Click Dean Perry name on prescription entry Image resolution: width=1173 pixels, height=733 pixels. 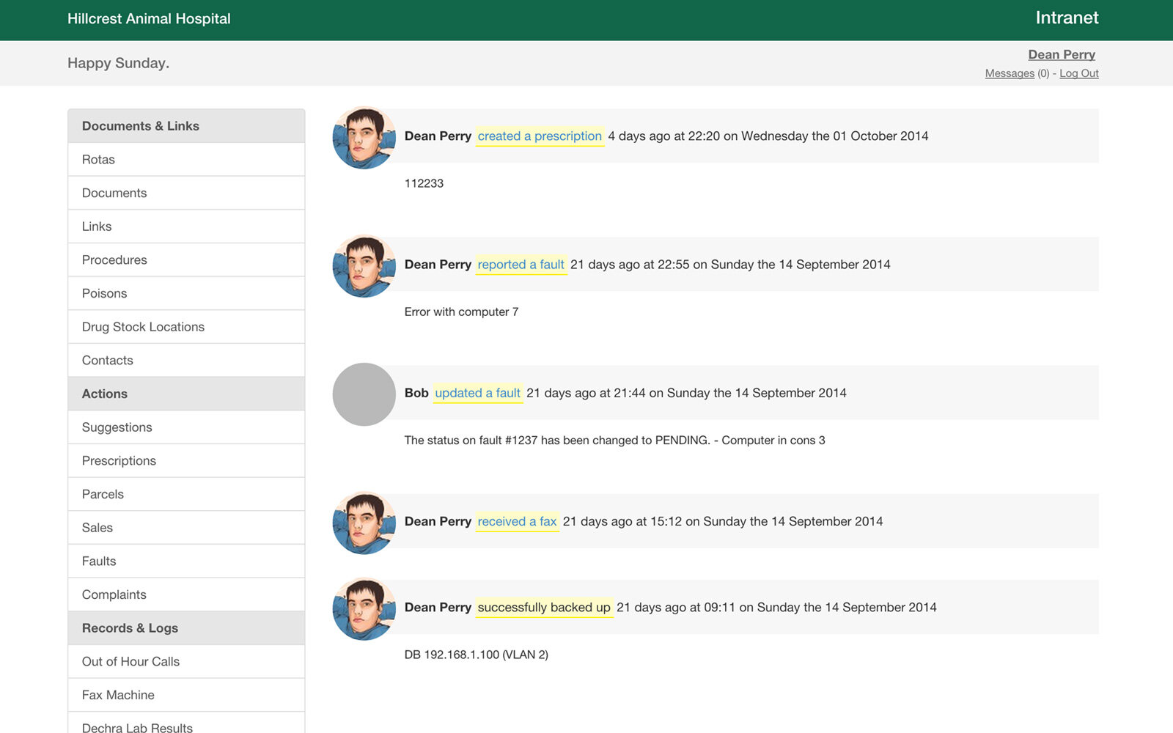pos(438,136)
